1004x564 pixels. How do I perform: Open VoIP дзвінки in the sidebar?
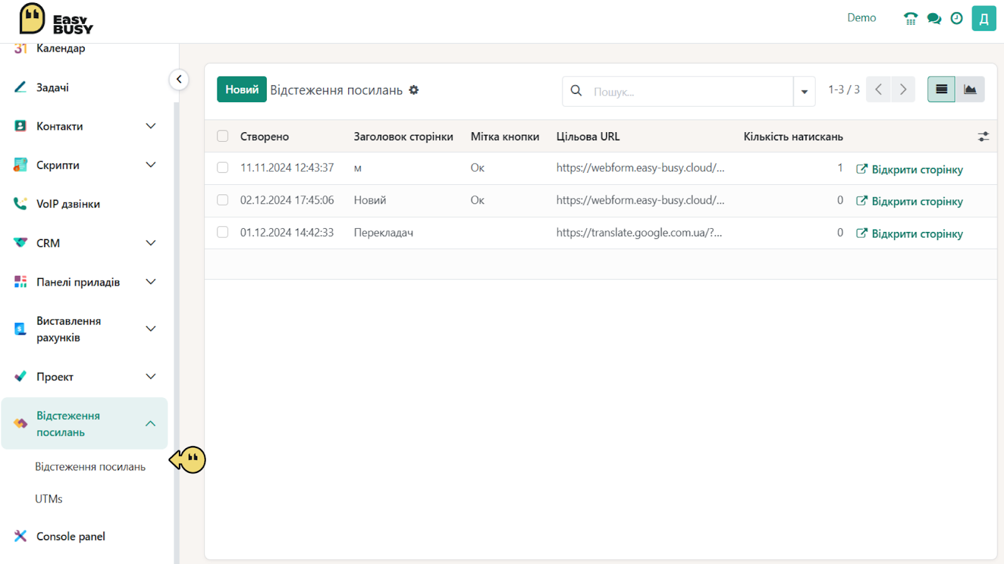click(x=68, y=204)
